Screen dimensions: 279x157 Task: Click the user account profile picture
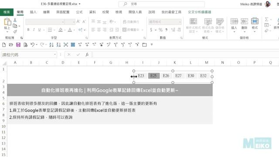point(267,4)
